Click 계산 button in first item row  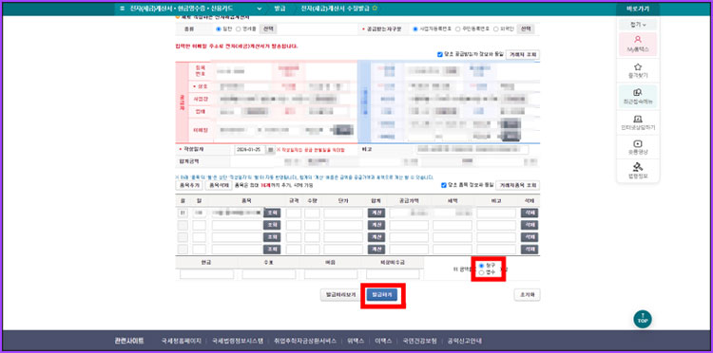pos(376,213)
